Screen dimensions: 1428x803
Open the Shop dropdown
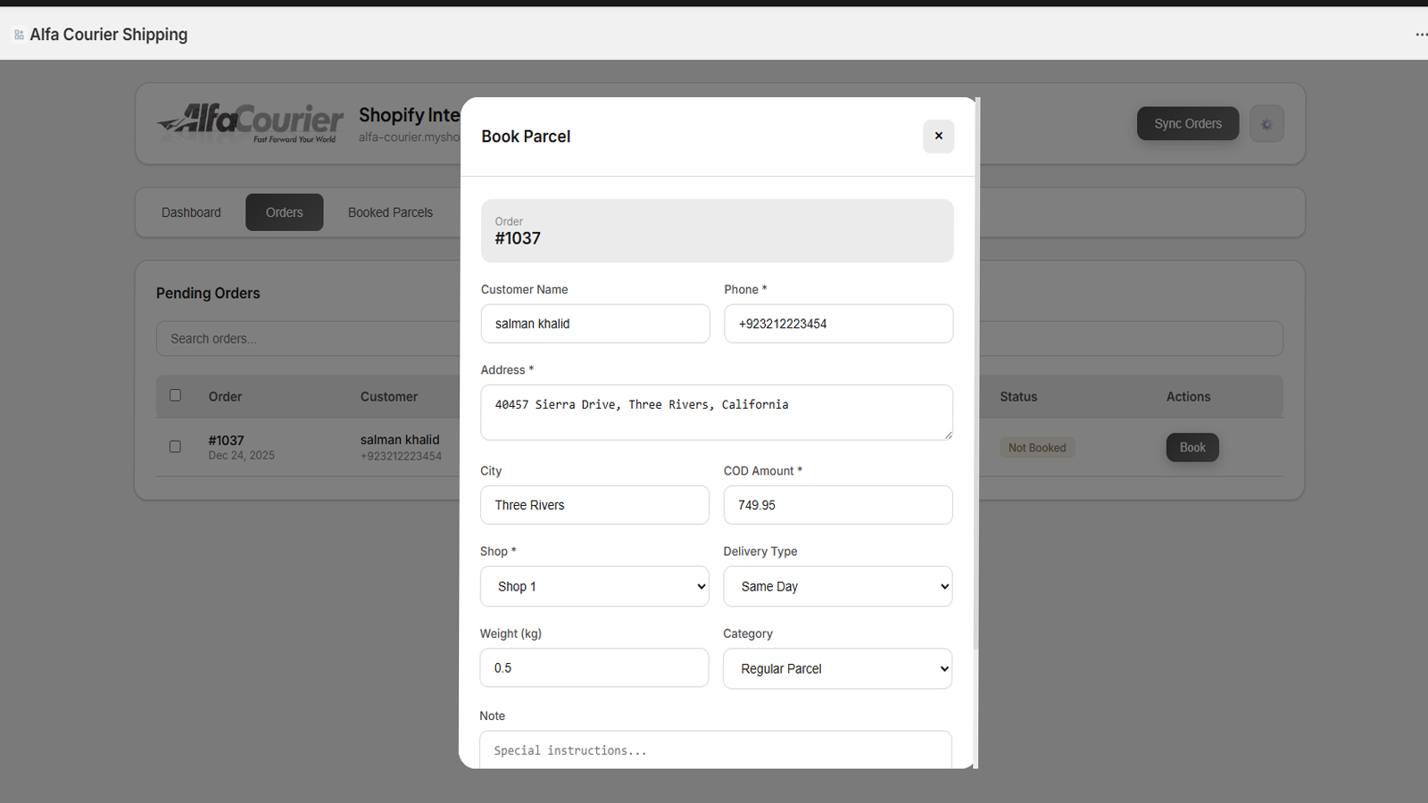pyautogui.click(x=594, y=586)
